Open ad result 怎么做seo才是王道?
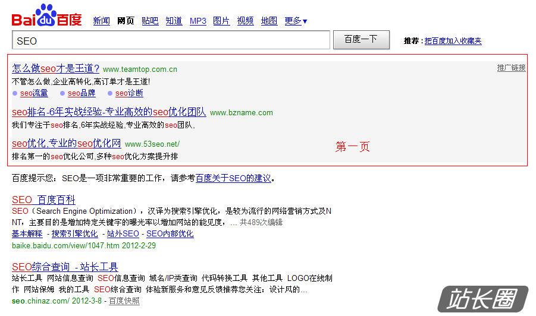 click(x=56, y=68)
